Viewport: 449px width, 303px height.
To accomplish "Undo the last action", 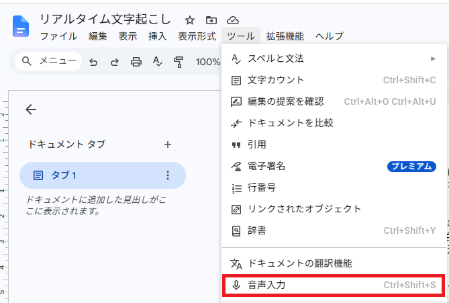I will point(93,62).
